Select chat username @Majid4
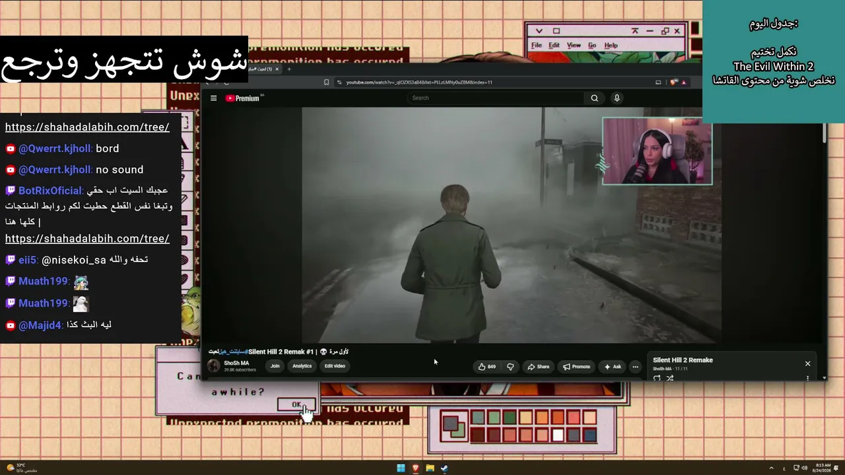845x475 pixels. (x=40, y=325)
